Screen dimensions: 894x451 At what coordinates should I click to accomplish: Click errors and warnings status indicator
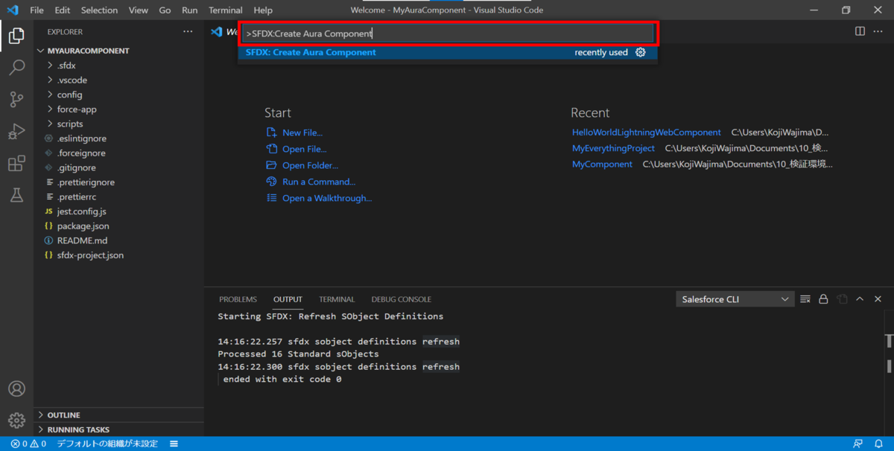tap(28, 444)
